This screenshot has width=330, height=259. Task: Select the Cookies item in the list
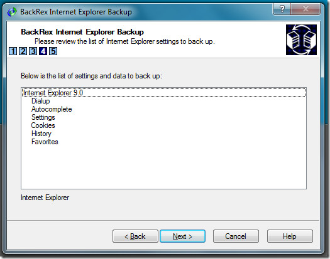(43, 125)
